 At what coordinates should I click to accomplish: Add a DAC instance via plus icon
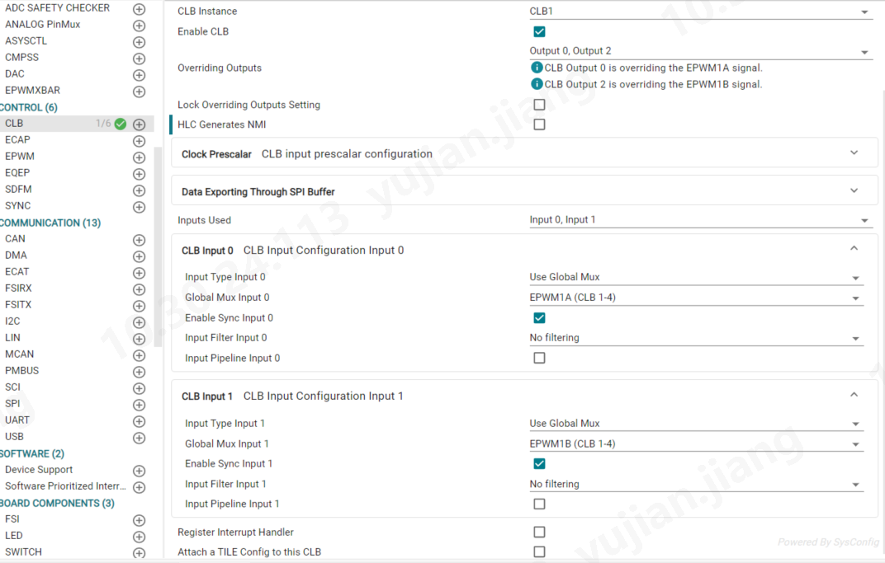coord(139,75)
